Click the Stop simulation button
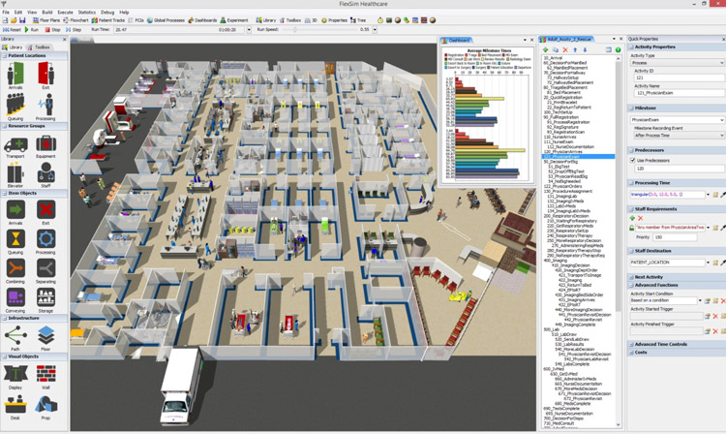726x434 pixels. tap(53, 30)
